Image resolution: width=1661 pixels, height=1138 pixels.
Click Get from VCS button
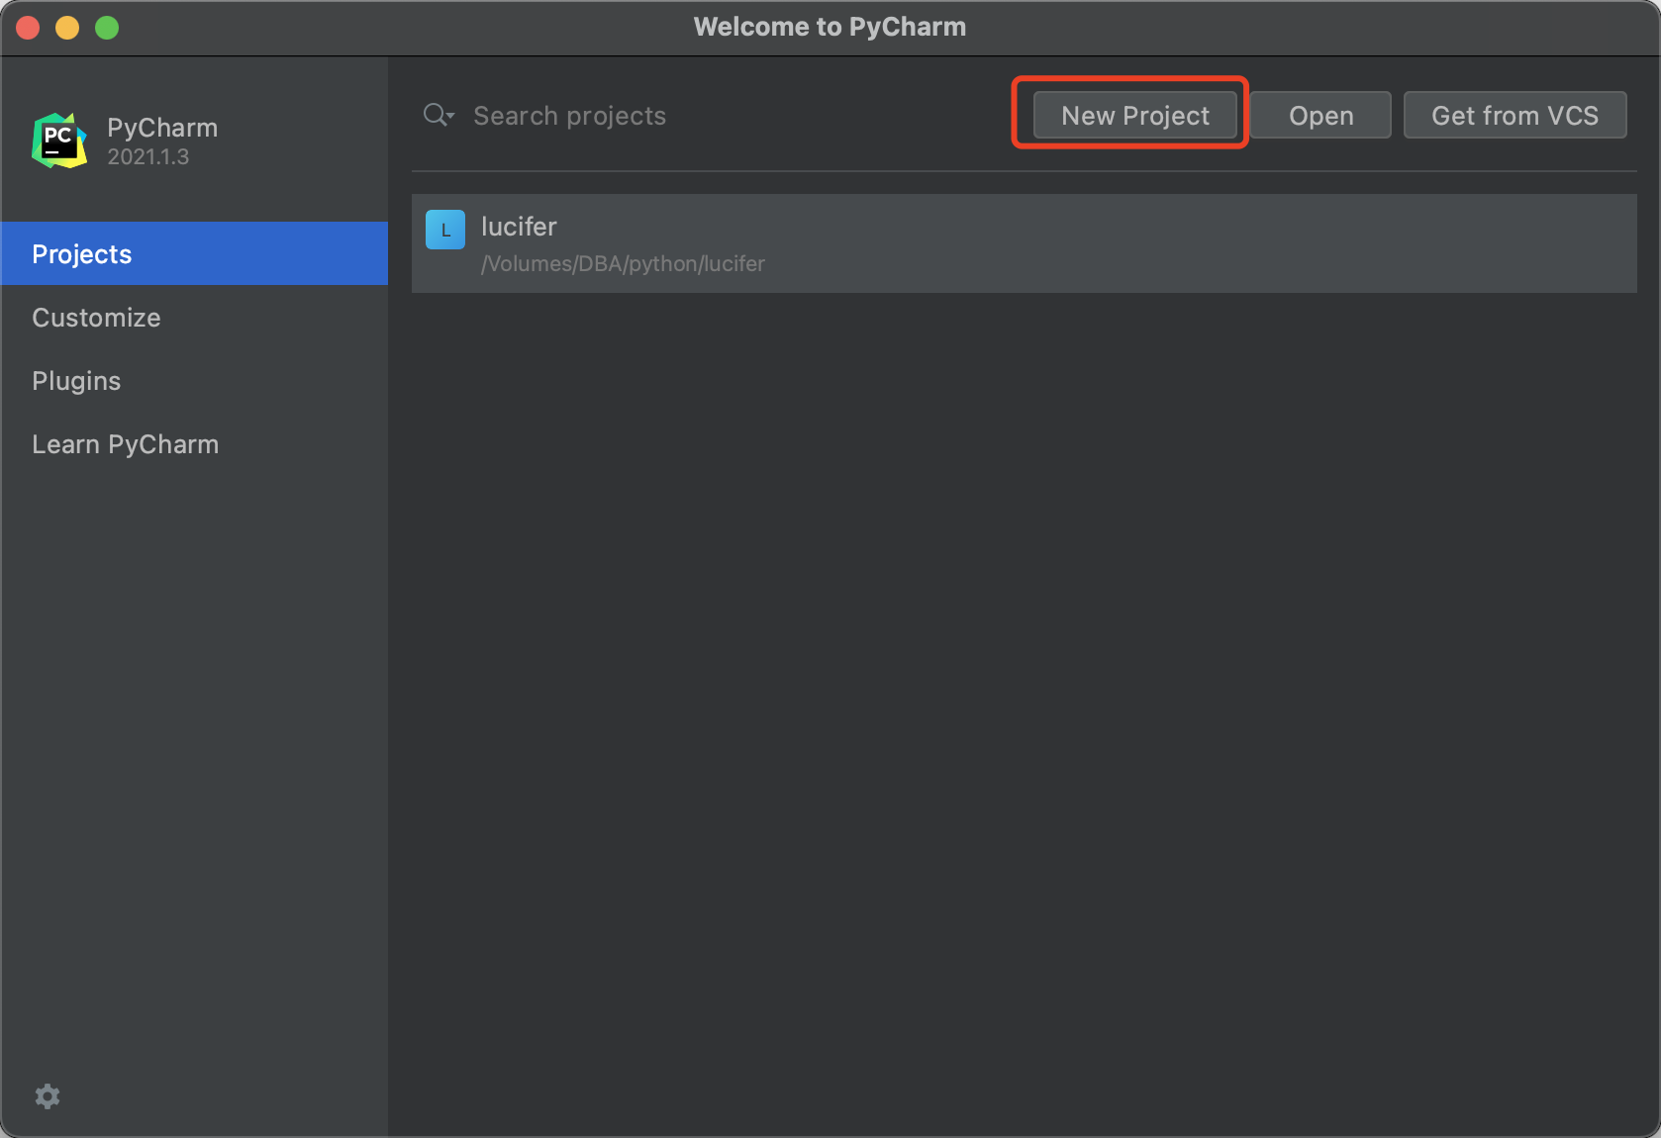pos(1514,115)
